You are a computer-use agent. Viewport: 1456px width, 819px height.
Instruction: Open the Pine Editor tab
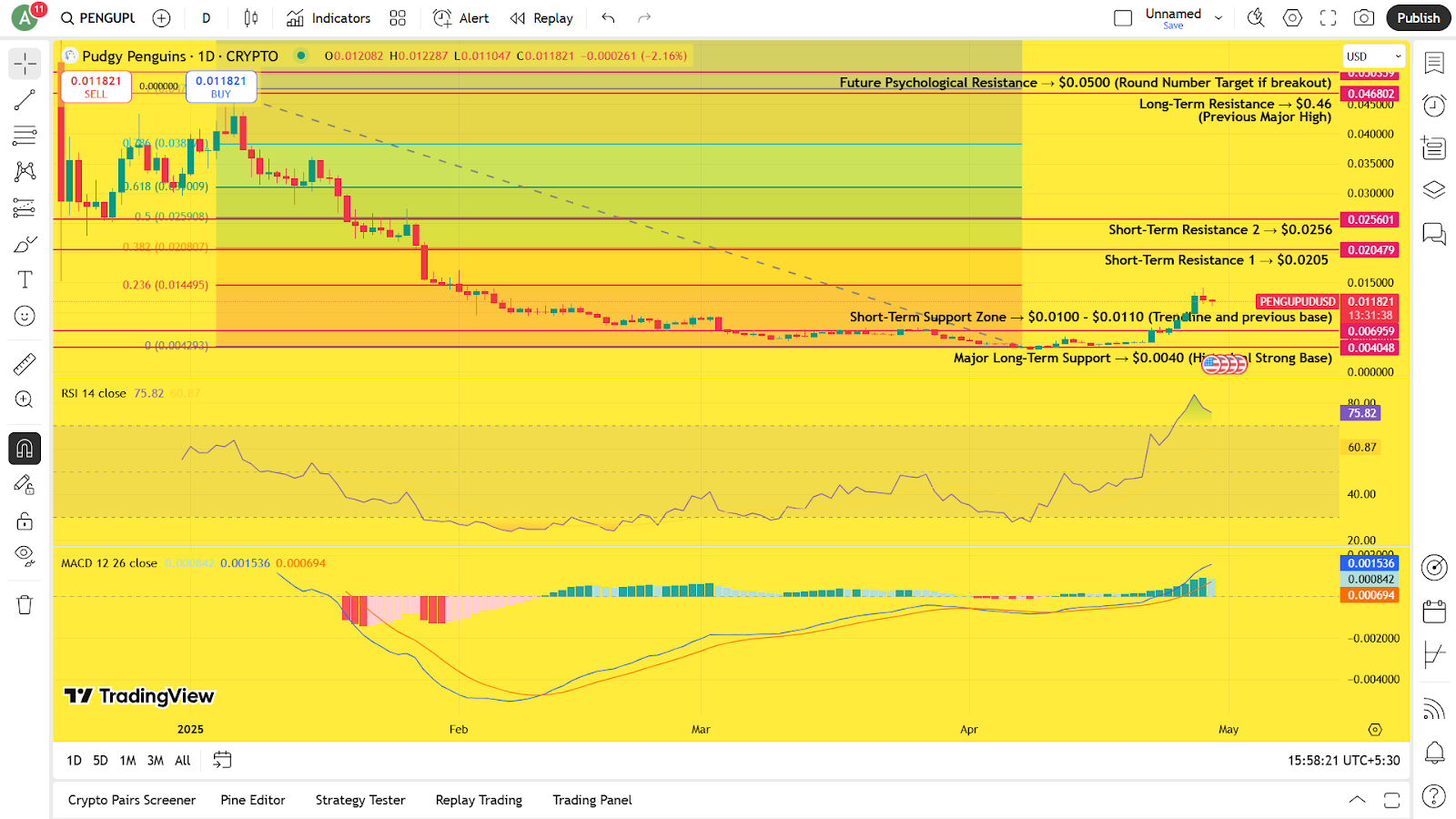253,800
